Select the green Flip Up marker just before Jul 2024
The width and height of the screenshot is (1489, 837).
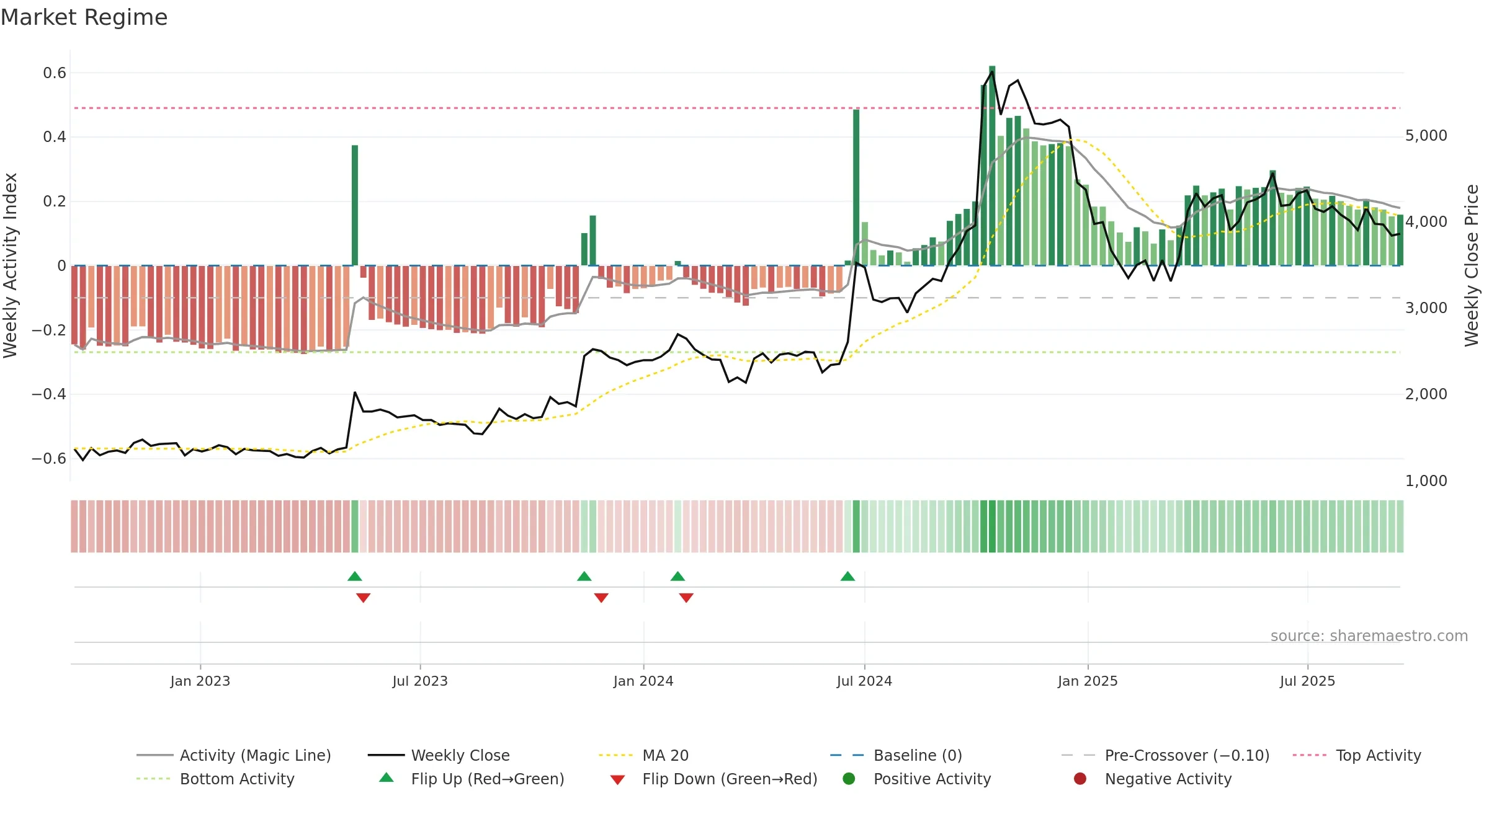point(847,576)
